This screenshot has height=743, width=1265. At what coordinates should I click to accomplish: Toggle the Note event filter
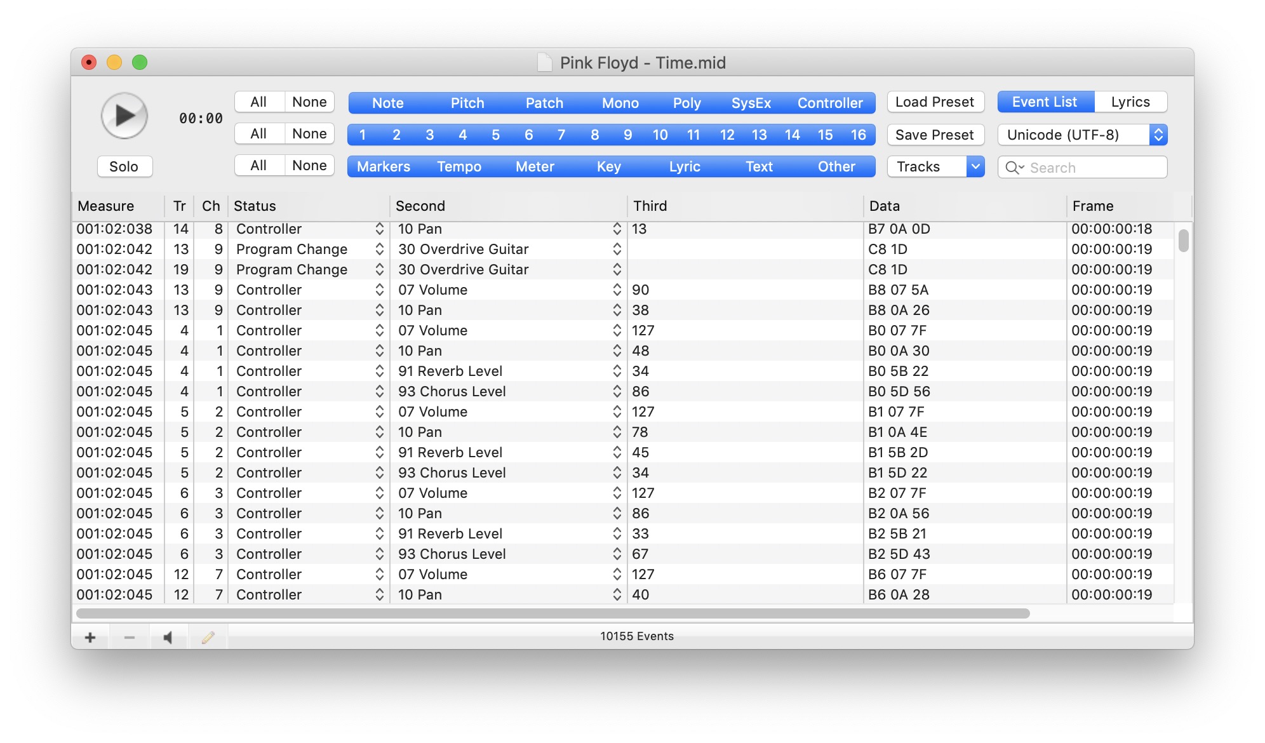coord(387,103)
